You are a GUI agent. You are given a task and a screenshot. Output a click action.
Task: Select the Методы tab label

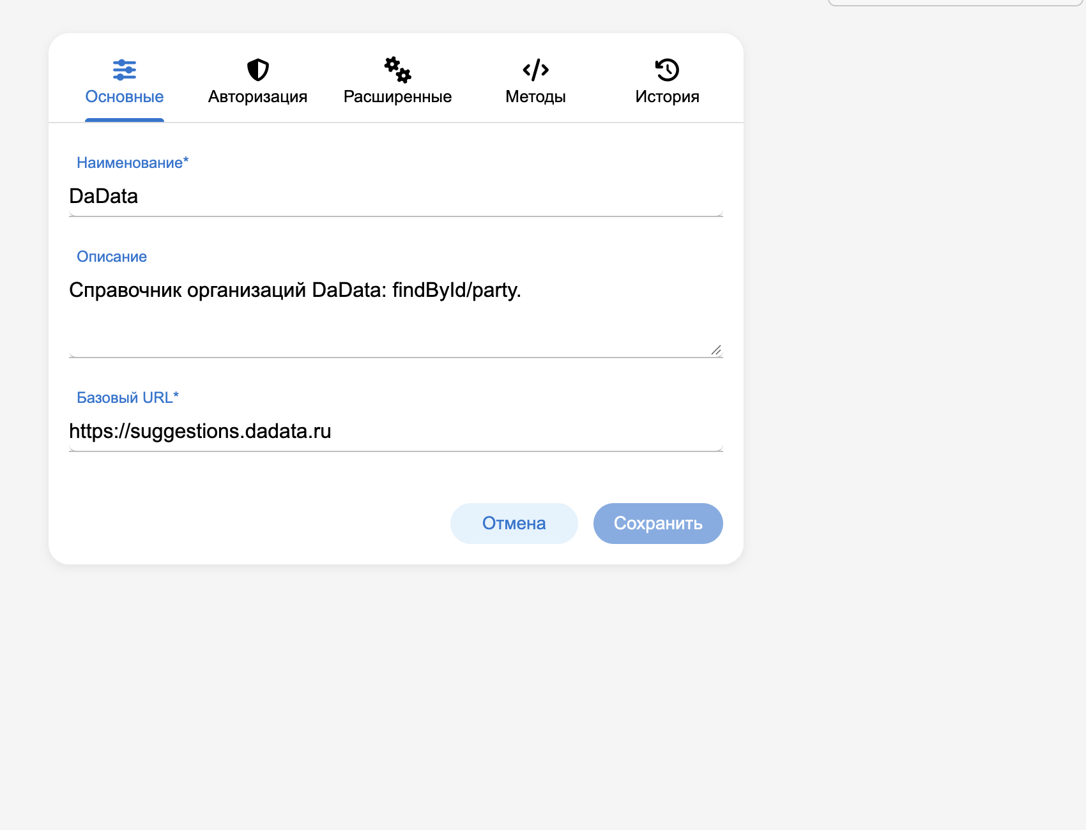[536, 96]
